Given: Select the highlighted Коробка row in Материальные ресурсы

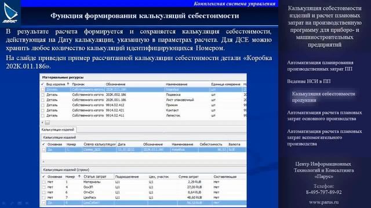Looking at the screenshot, I should 144,90.
